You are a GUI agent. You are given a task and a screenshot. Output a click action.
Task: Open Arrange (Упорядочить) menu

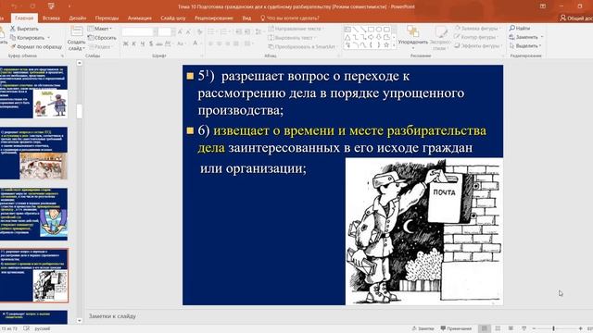[x=413, y=36]
